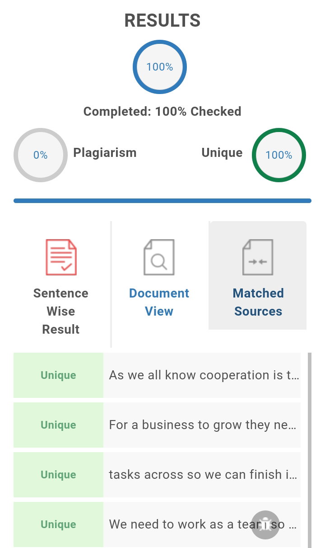Click Unique label on fourth result row
The height and width of the screenshot is (548, 325).
58,524
